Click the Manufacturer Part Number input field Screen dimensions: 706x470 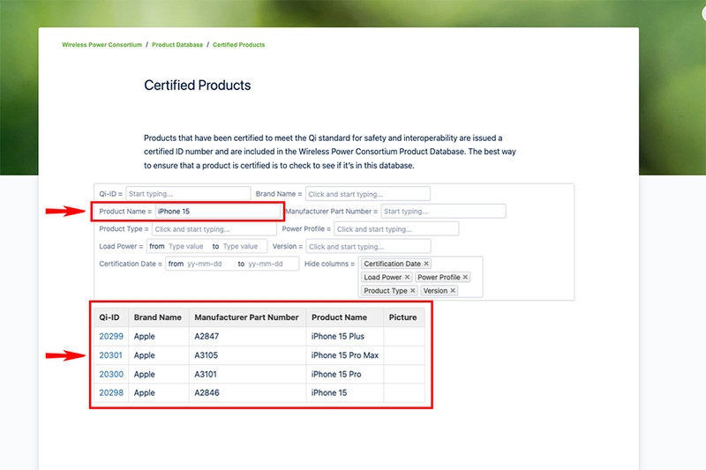[444, 212]
